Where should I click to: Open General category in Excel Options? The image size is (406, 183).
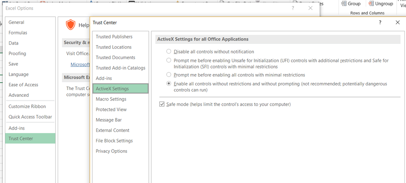(30, 22)
